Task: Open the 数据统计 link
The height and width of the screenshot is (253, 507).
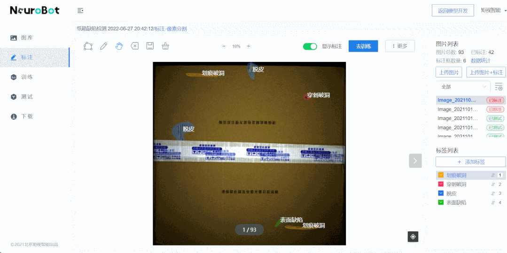Action: click(480, 61)
